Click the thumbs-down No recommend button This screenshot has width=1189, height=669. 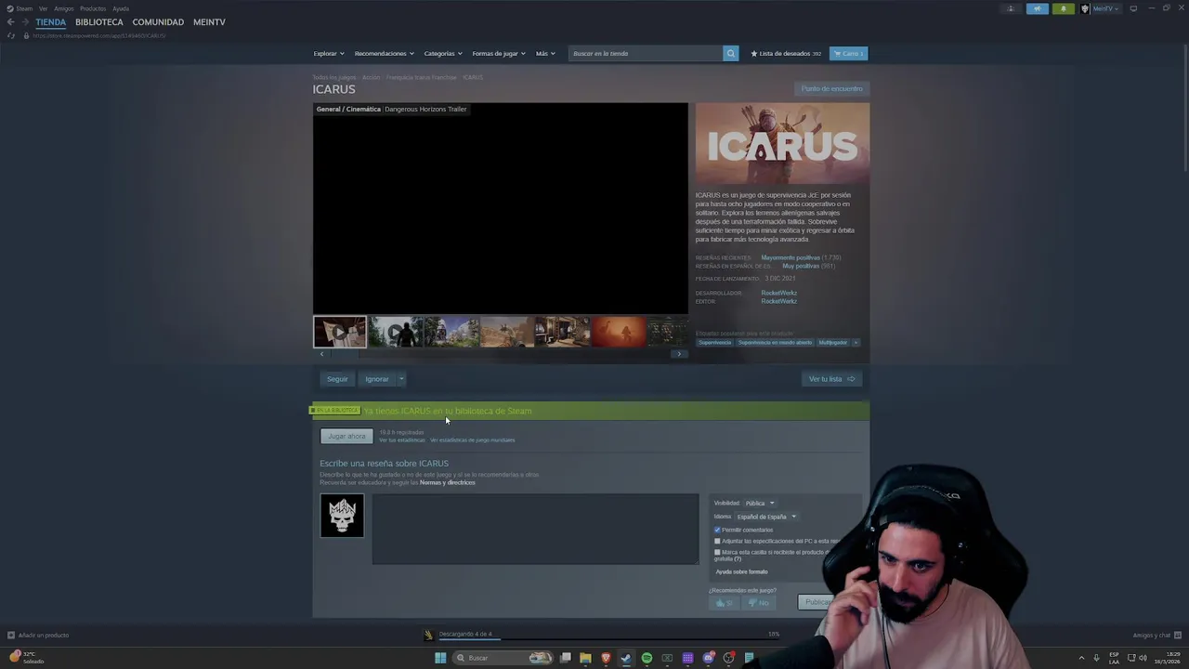(759, 603)
